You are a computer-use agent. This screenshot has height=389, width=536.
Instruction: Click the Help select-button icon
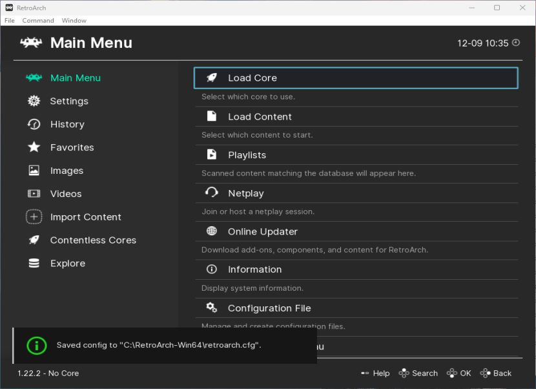[x=365, y=373]
